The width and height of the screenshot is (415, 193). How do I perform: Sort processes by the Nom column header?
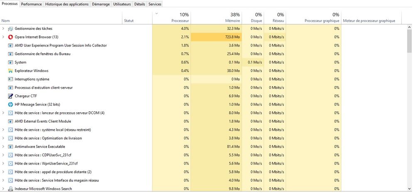point(6,20)
